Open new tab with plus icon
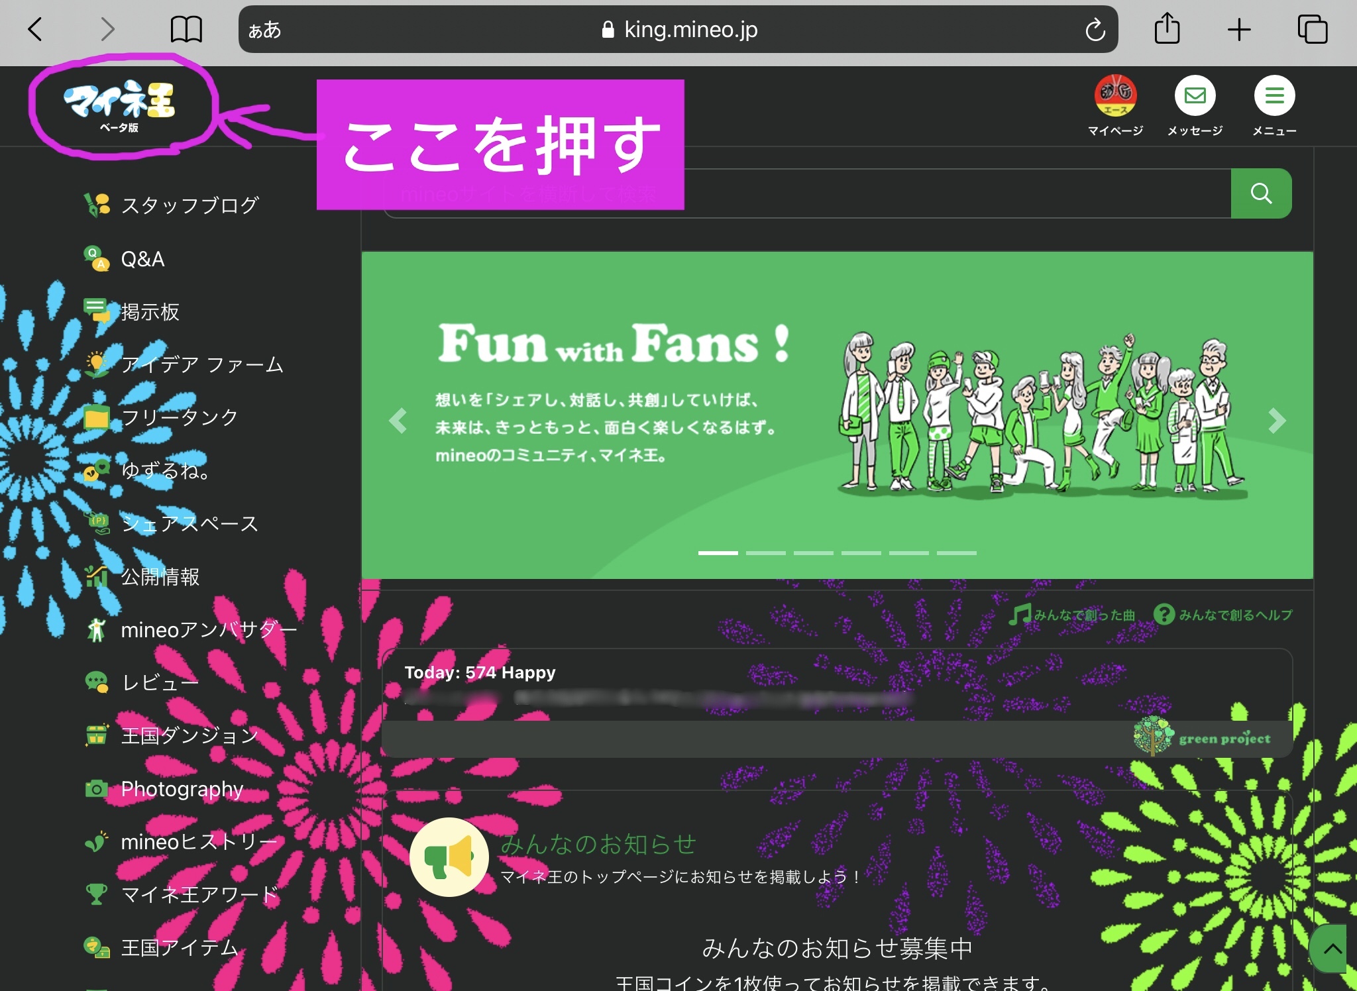Screen dimensions: 1357x991 (x=1238, y=30)
